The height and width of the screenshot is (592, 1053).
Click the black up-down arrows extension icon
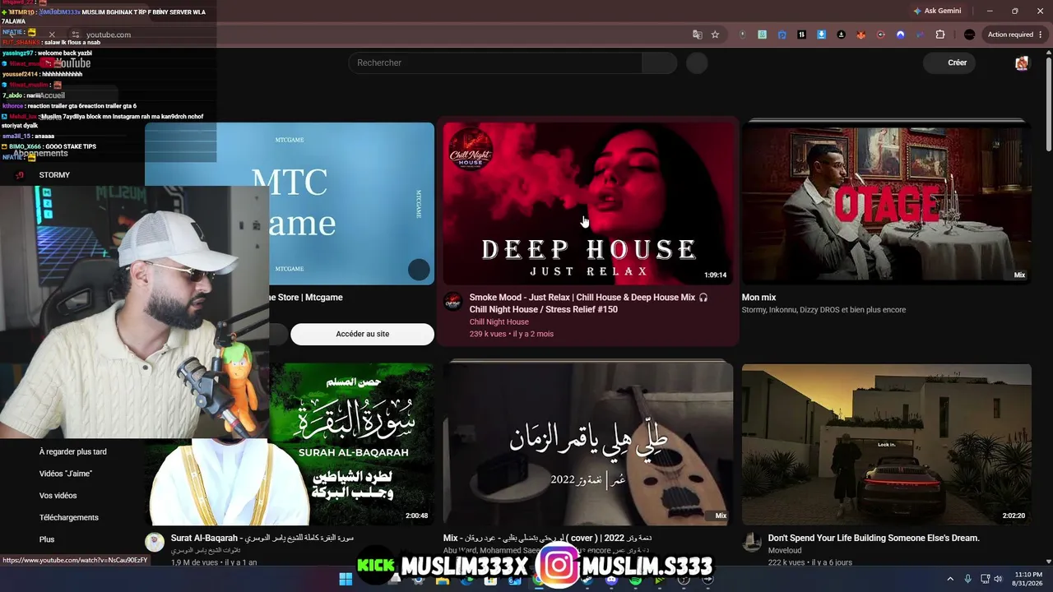pos(801,35)
